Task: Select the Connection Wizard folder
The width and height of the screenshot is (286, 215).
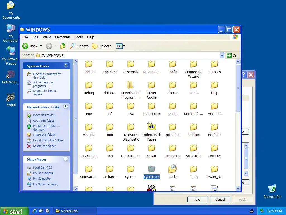Action: (x=194, y=69)
